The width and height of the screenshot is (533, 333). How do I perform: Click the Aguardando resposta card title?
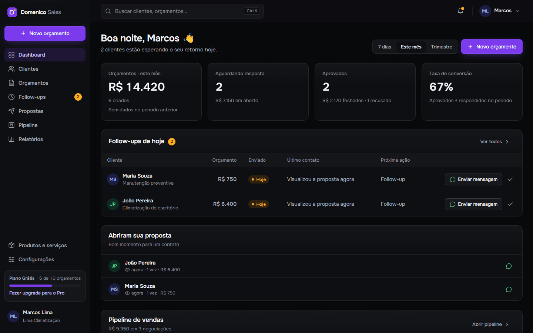[240, 74]
